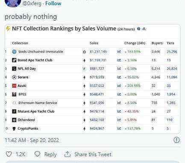
Task: Click the heart like icon
Action: coord(9,154)
